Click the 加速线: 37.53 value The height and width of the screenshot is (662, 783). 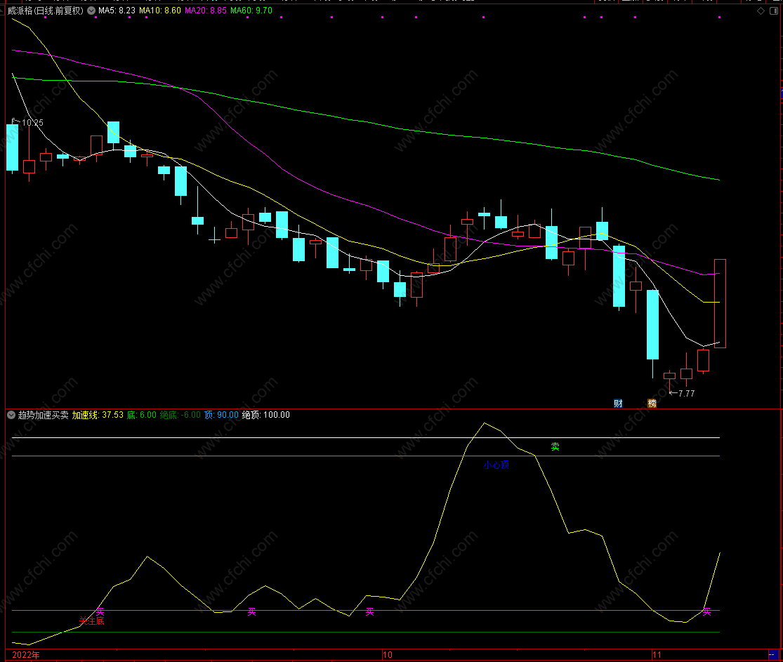[98, 415]
